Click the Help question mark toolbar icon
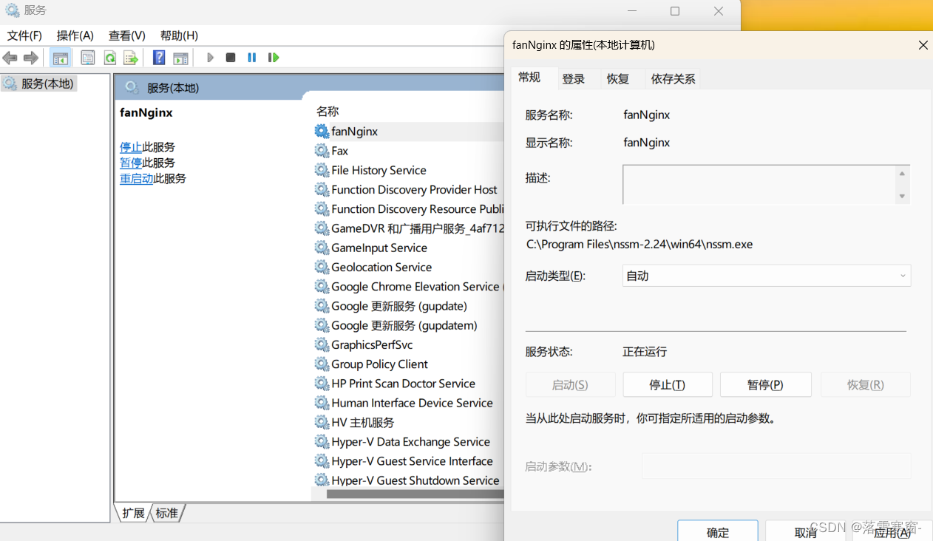Screen dimensions: 933x541 click(x=158, y=58)
